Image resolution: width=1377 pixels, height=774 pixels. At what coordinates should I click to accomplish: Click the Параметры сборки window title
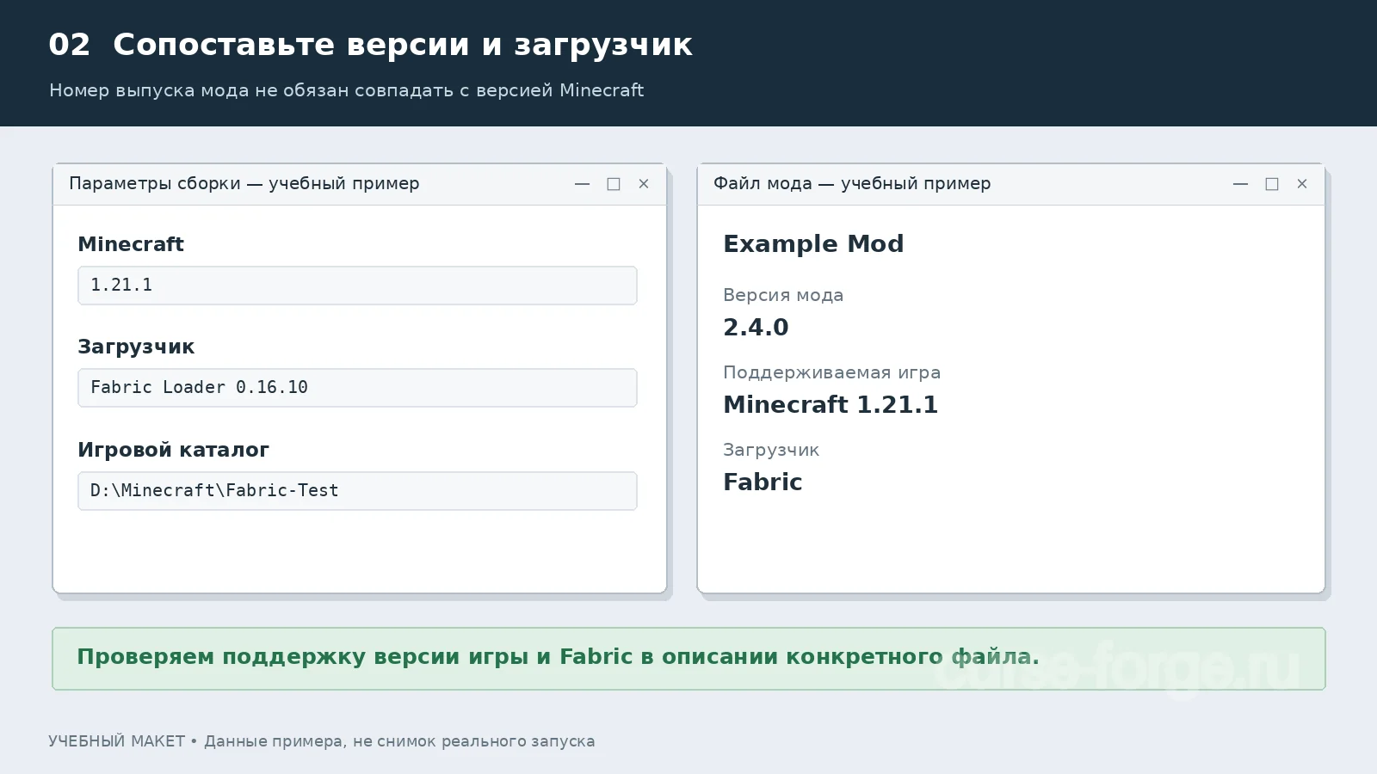pyautogui.click(x=244, y=183)
